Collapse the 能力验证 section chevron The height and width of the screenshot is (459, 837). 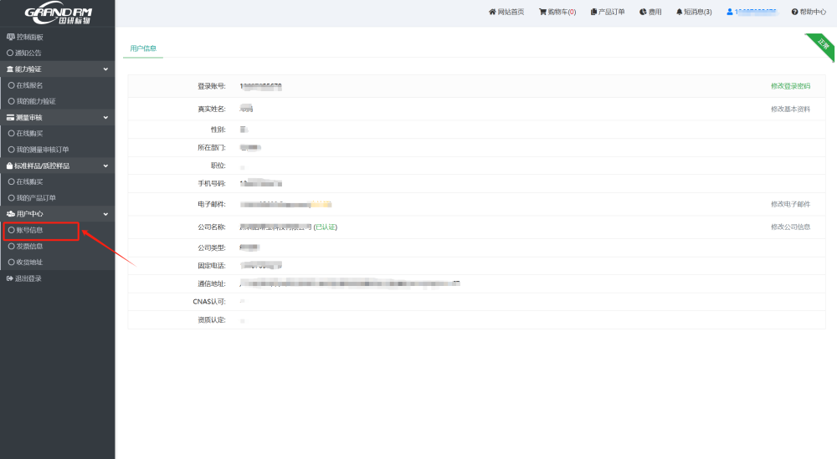click(105, 69)
